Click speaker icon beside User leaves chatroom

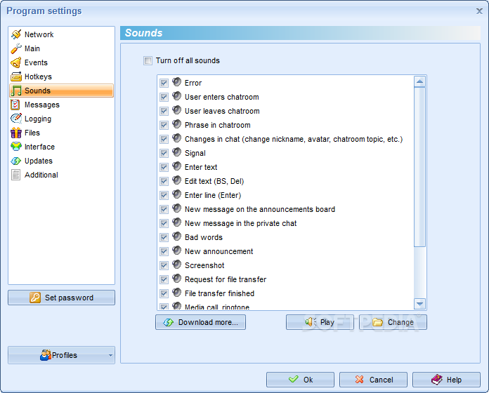[177, 110]
